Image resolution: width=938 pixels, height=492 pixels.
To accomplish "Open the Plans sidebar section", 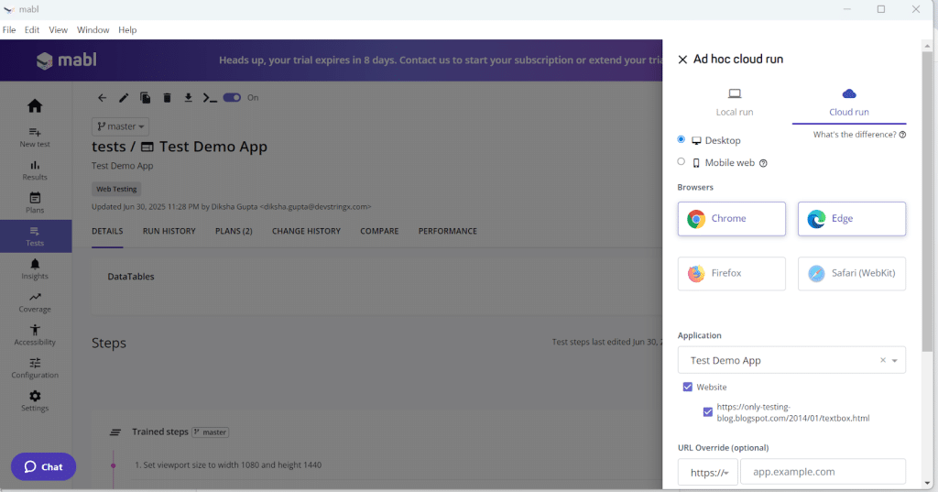I will coord(35,202).
